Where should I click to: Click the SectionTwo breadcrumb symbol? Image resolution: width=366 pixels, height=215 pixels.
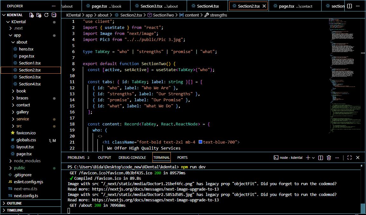[x=161, y=15]
